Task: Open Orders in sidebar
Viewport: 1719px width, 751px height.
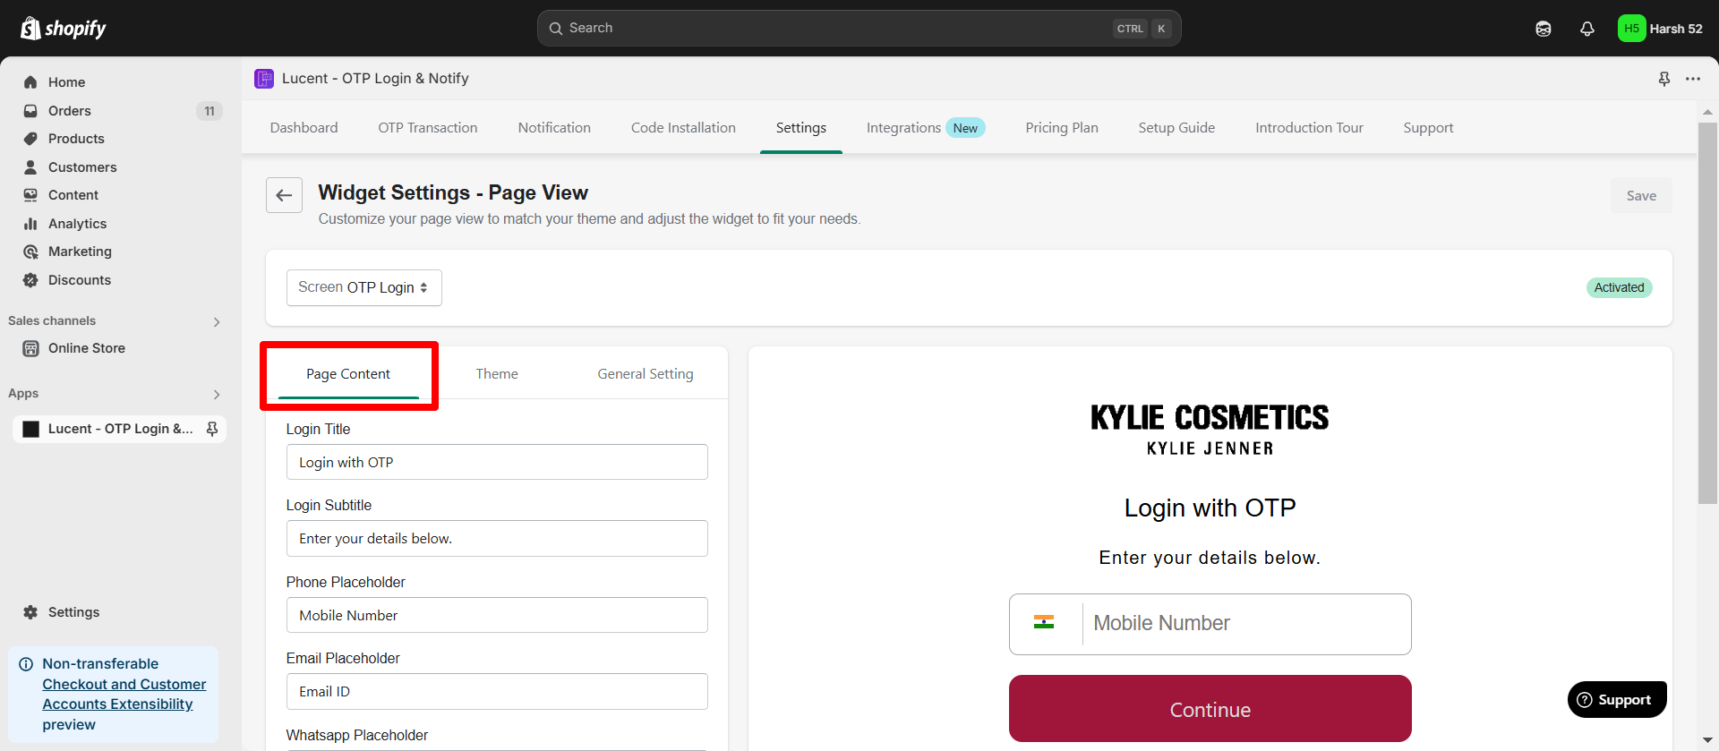Action: 70,111
